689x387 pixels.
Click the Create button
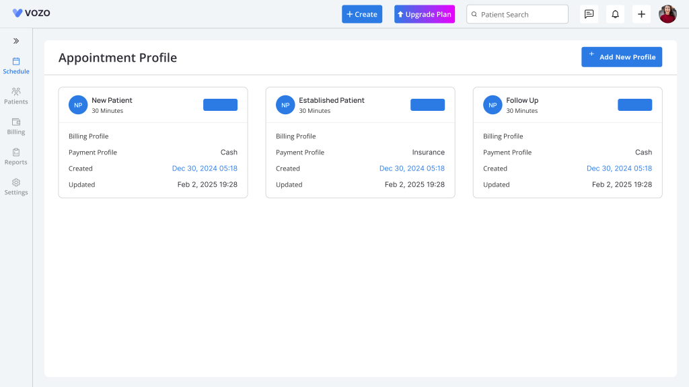pyautogui.click(x=362, y=14)
